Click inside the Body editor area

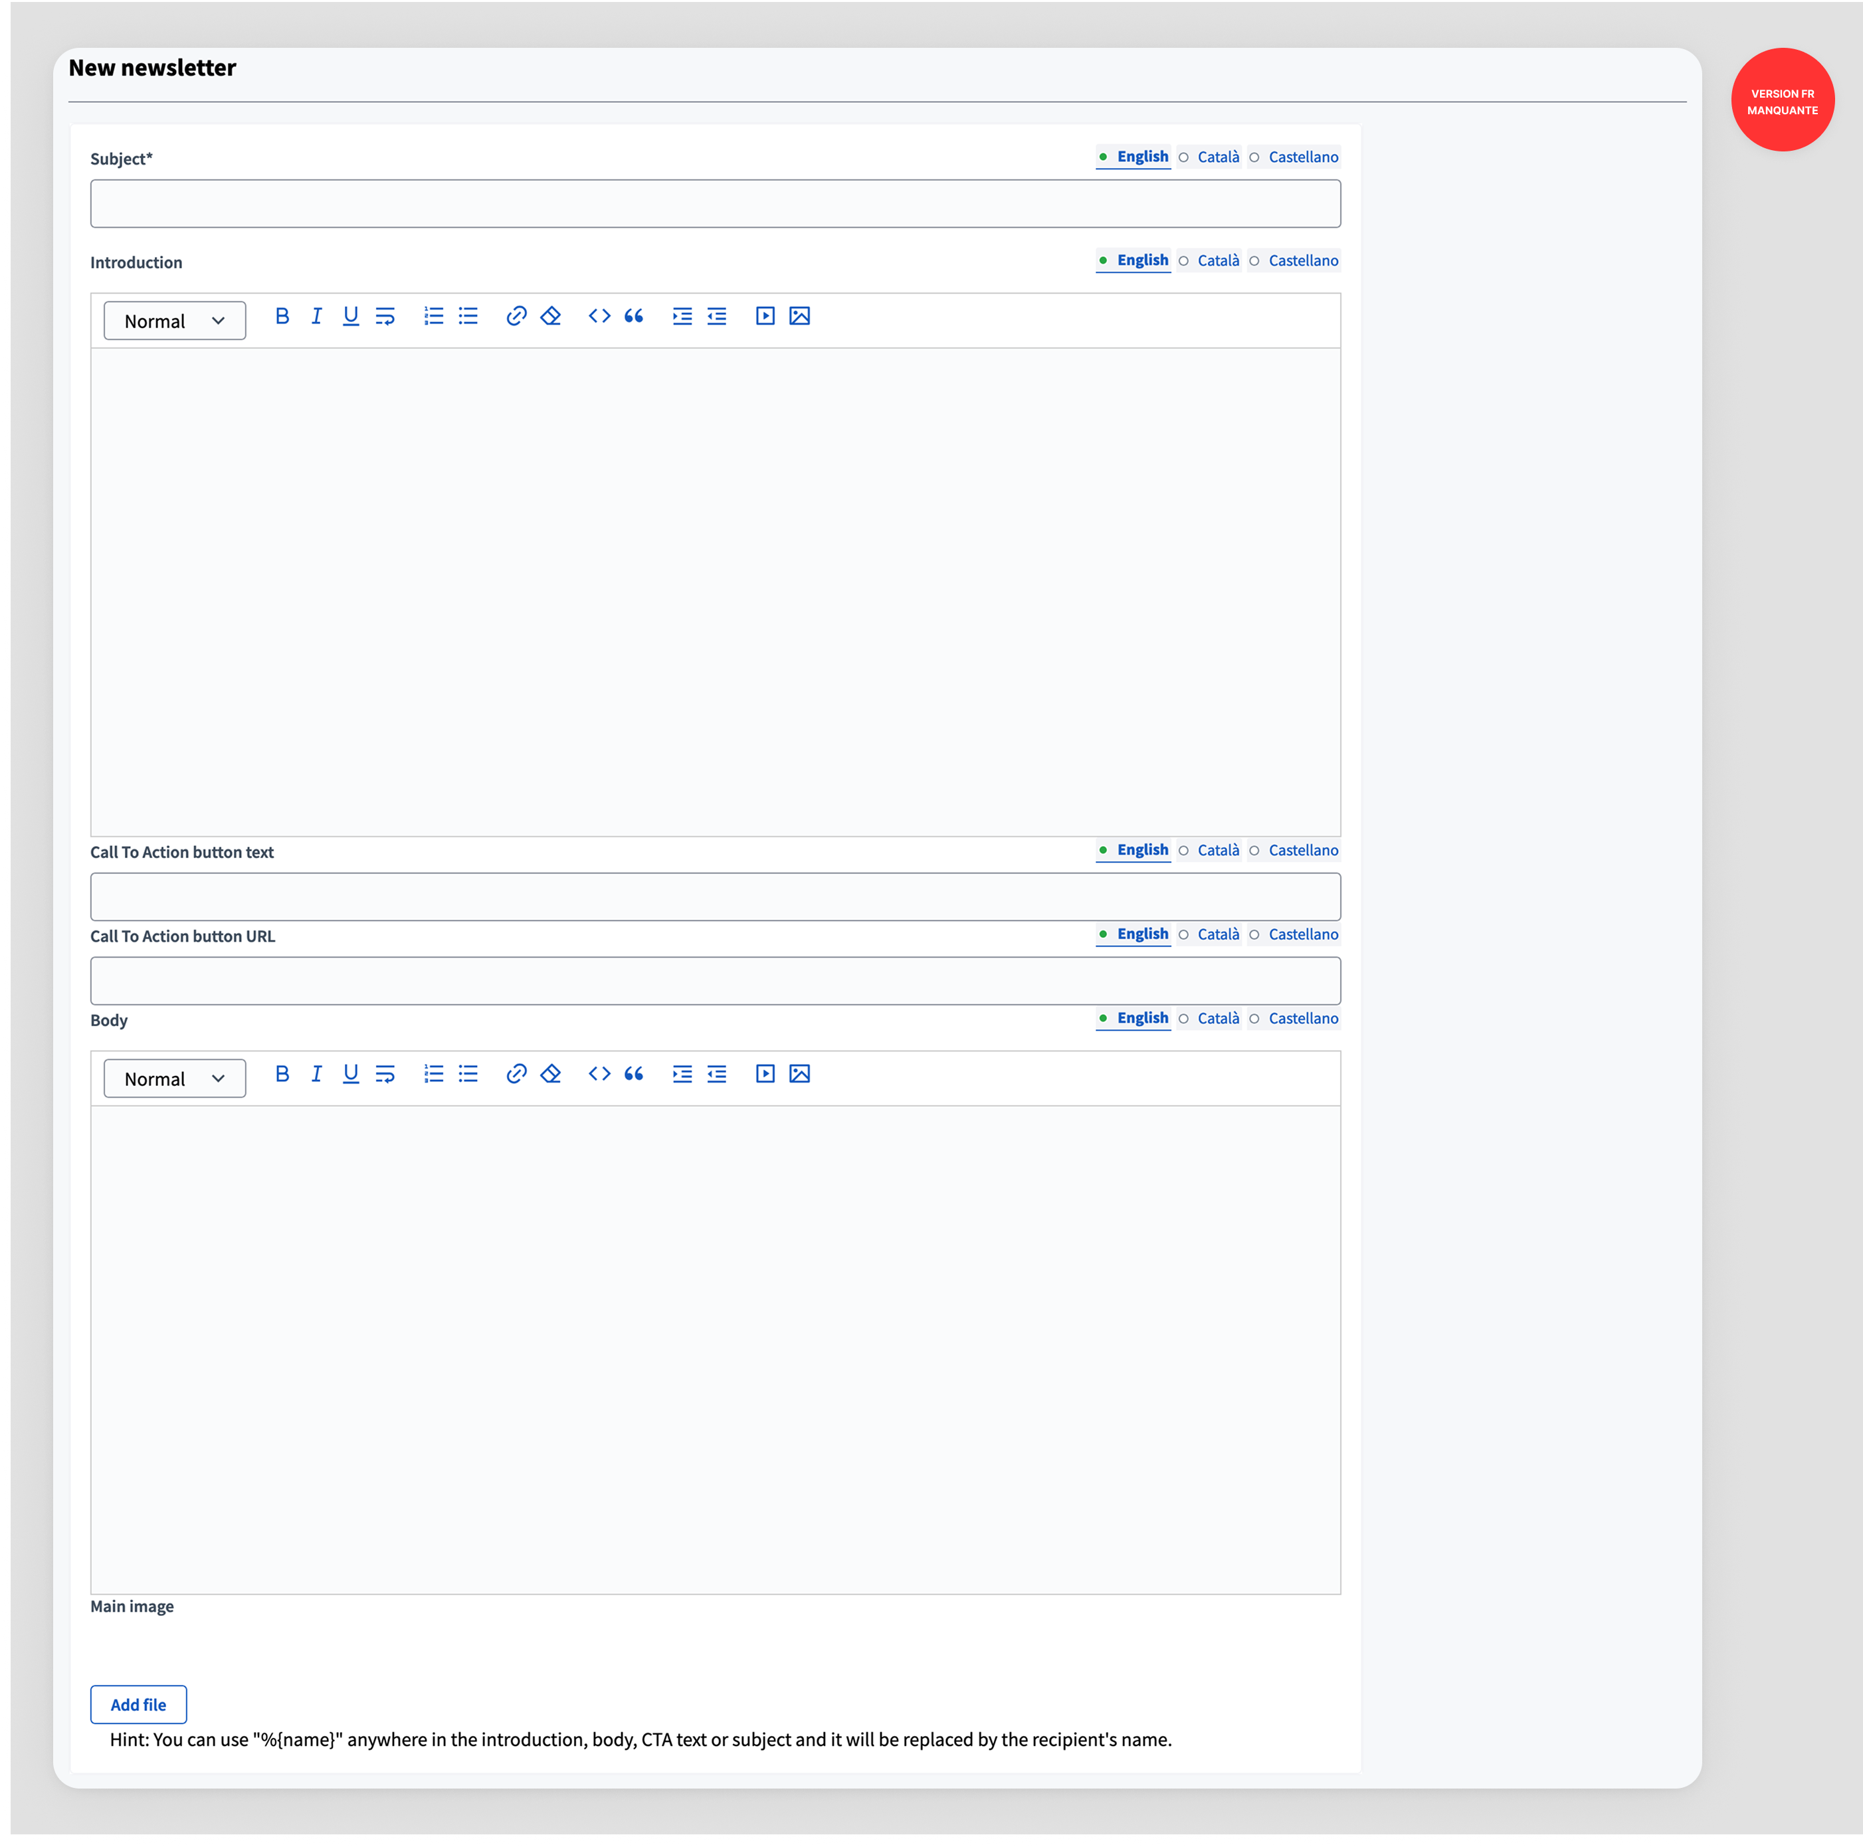(716, 1350)
